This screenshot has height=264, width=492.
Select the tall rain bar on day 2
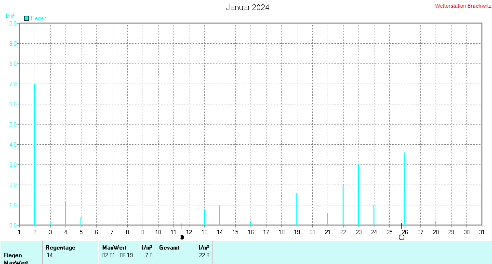point(35,154)
